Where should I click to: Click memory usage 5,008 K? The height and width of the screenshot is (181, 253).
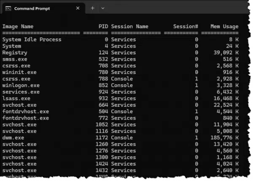click(228, 131)
